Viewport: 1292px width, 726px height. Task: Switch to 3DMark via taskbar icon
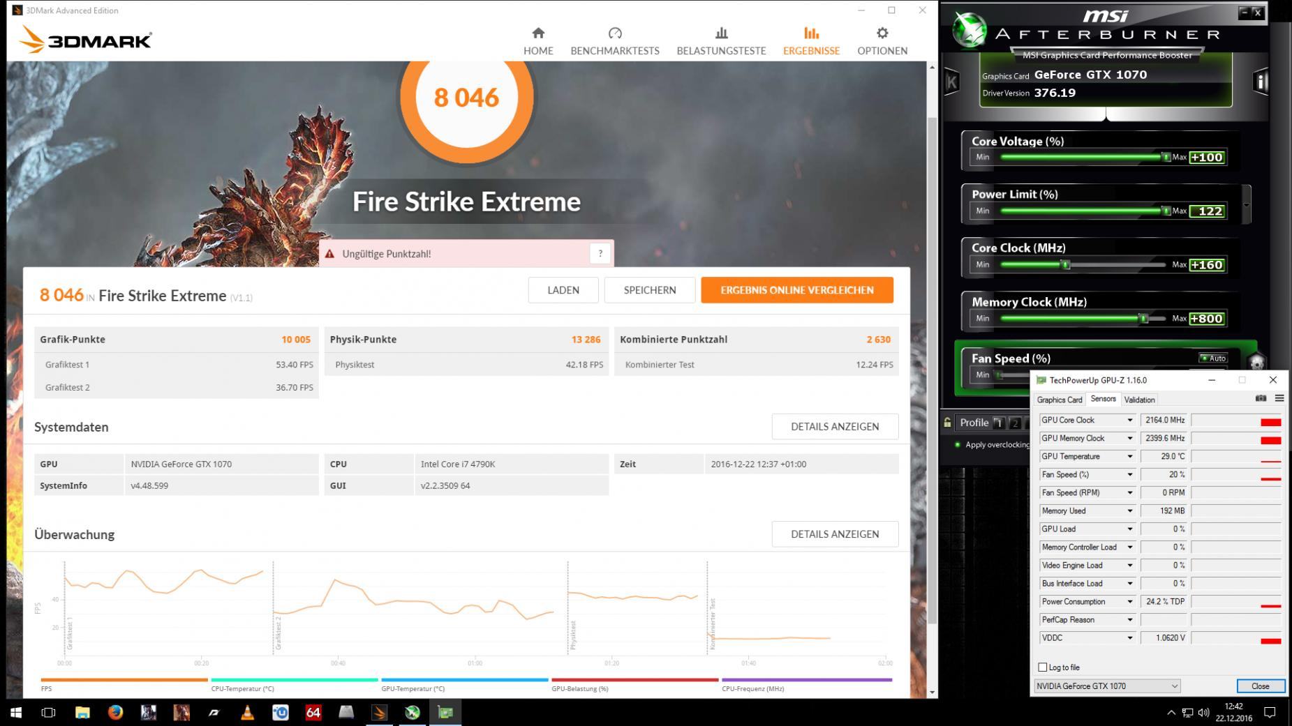(379, 712)
